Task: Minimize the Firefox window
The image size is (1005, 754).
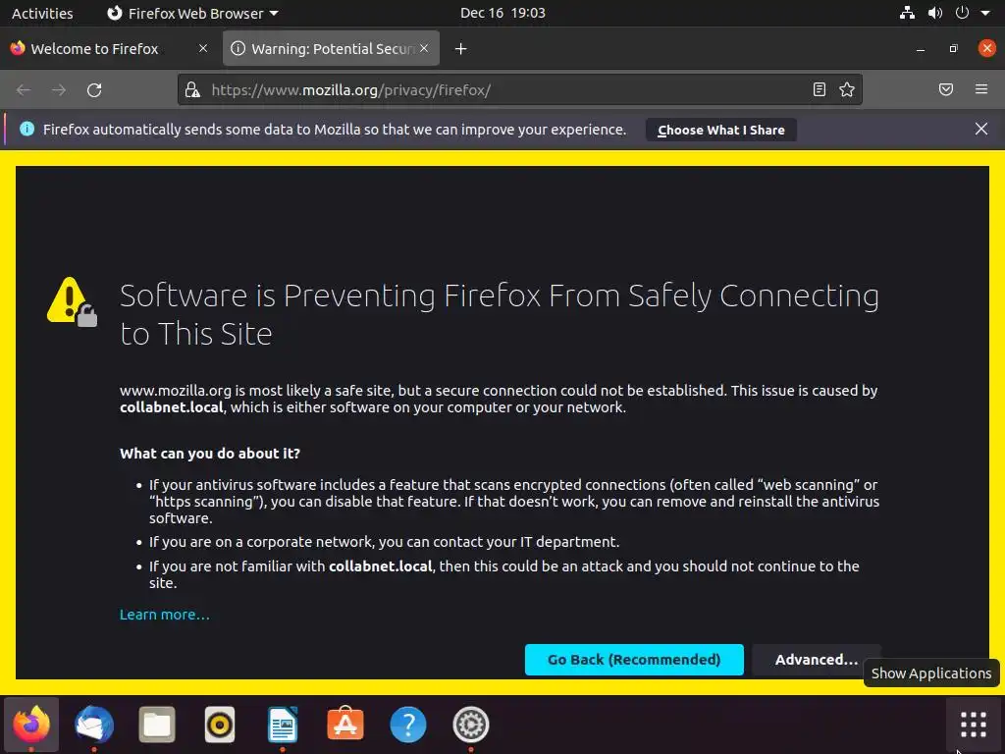Action: [x=921, y=49]
